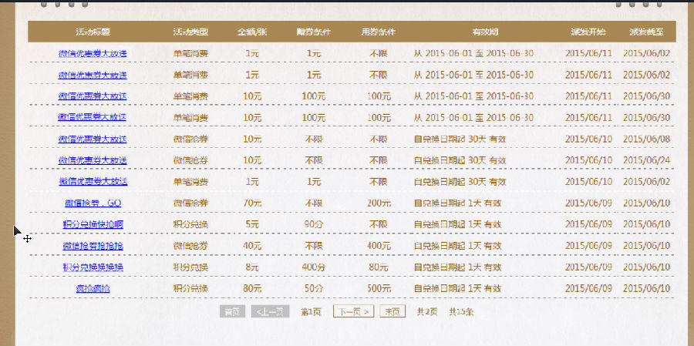Screen dimensions: 694x346
Task: Click the 活动标题 column header
Action: click(93, 32)
